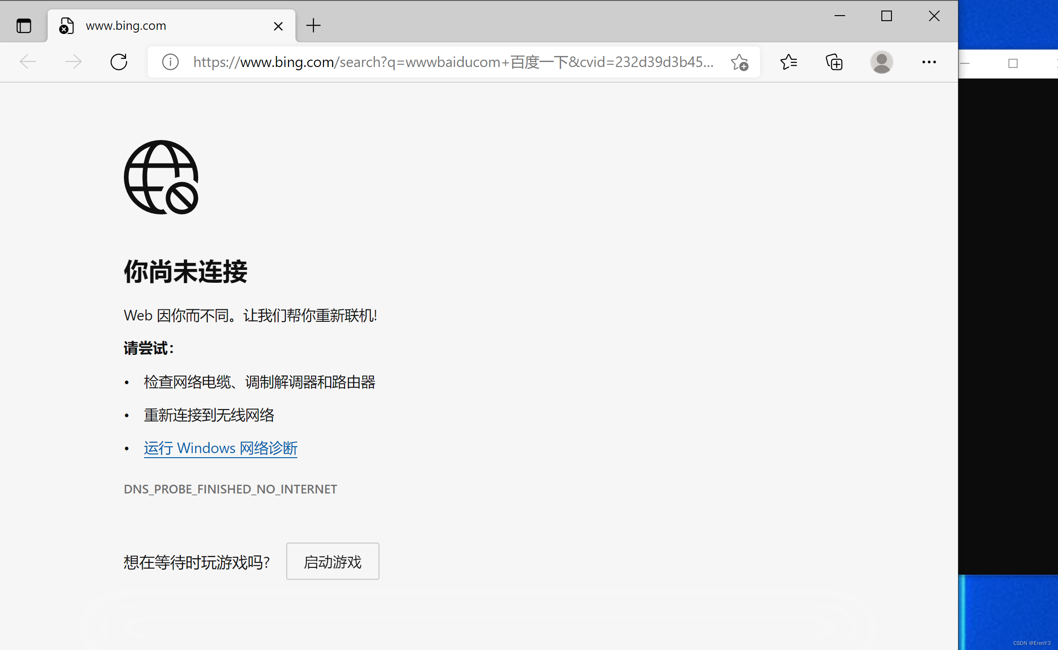Click the user profile avatar

coord(881,62)
